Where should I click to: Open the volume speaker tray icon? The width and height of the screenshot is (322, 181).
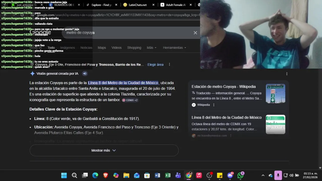click(x=291, y=175)
